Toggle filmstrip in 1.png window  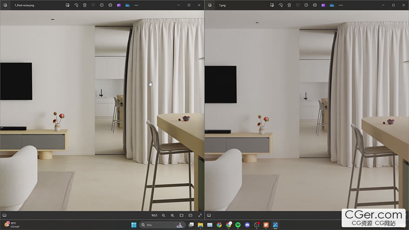coord(209,216)
